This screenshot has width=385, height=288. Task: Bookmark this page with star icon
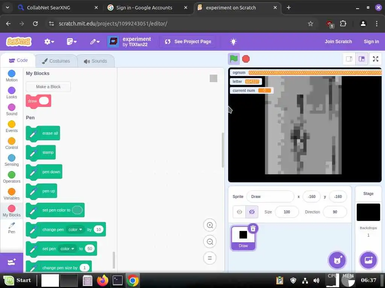coord(310,24)
